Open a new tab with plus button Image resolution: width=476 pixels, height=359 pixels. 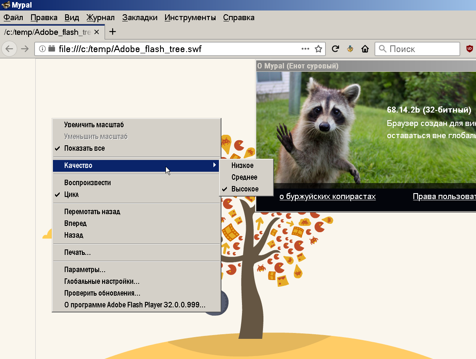pos(112,31)
